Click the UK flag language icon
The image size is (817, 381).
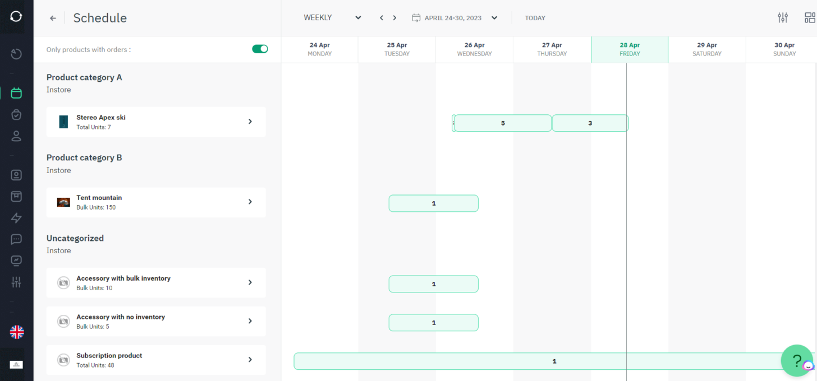pos(17,332)
